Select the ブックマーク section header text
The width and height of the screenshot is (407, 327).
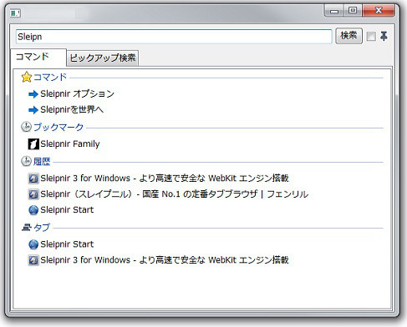(59, 127)
